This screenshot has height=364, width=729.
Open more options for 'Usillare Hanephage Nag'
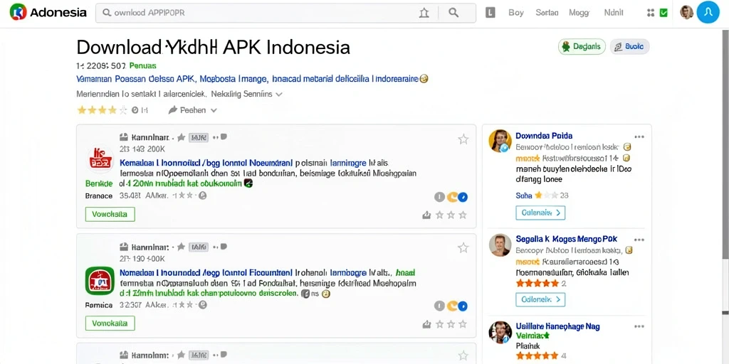(x=639, y=327)
